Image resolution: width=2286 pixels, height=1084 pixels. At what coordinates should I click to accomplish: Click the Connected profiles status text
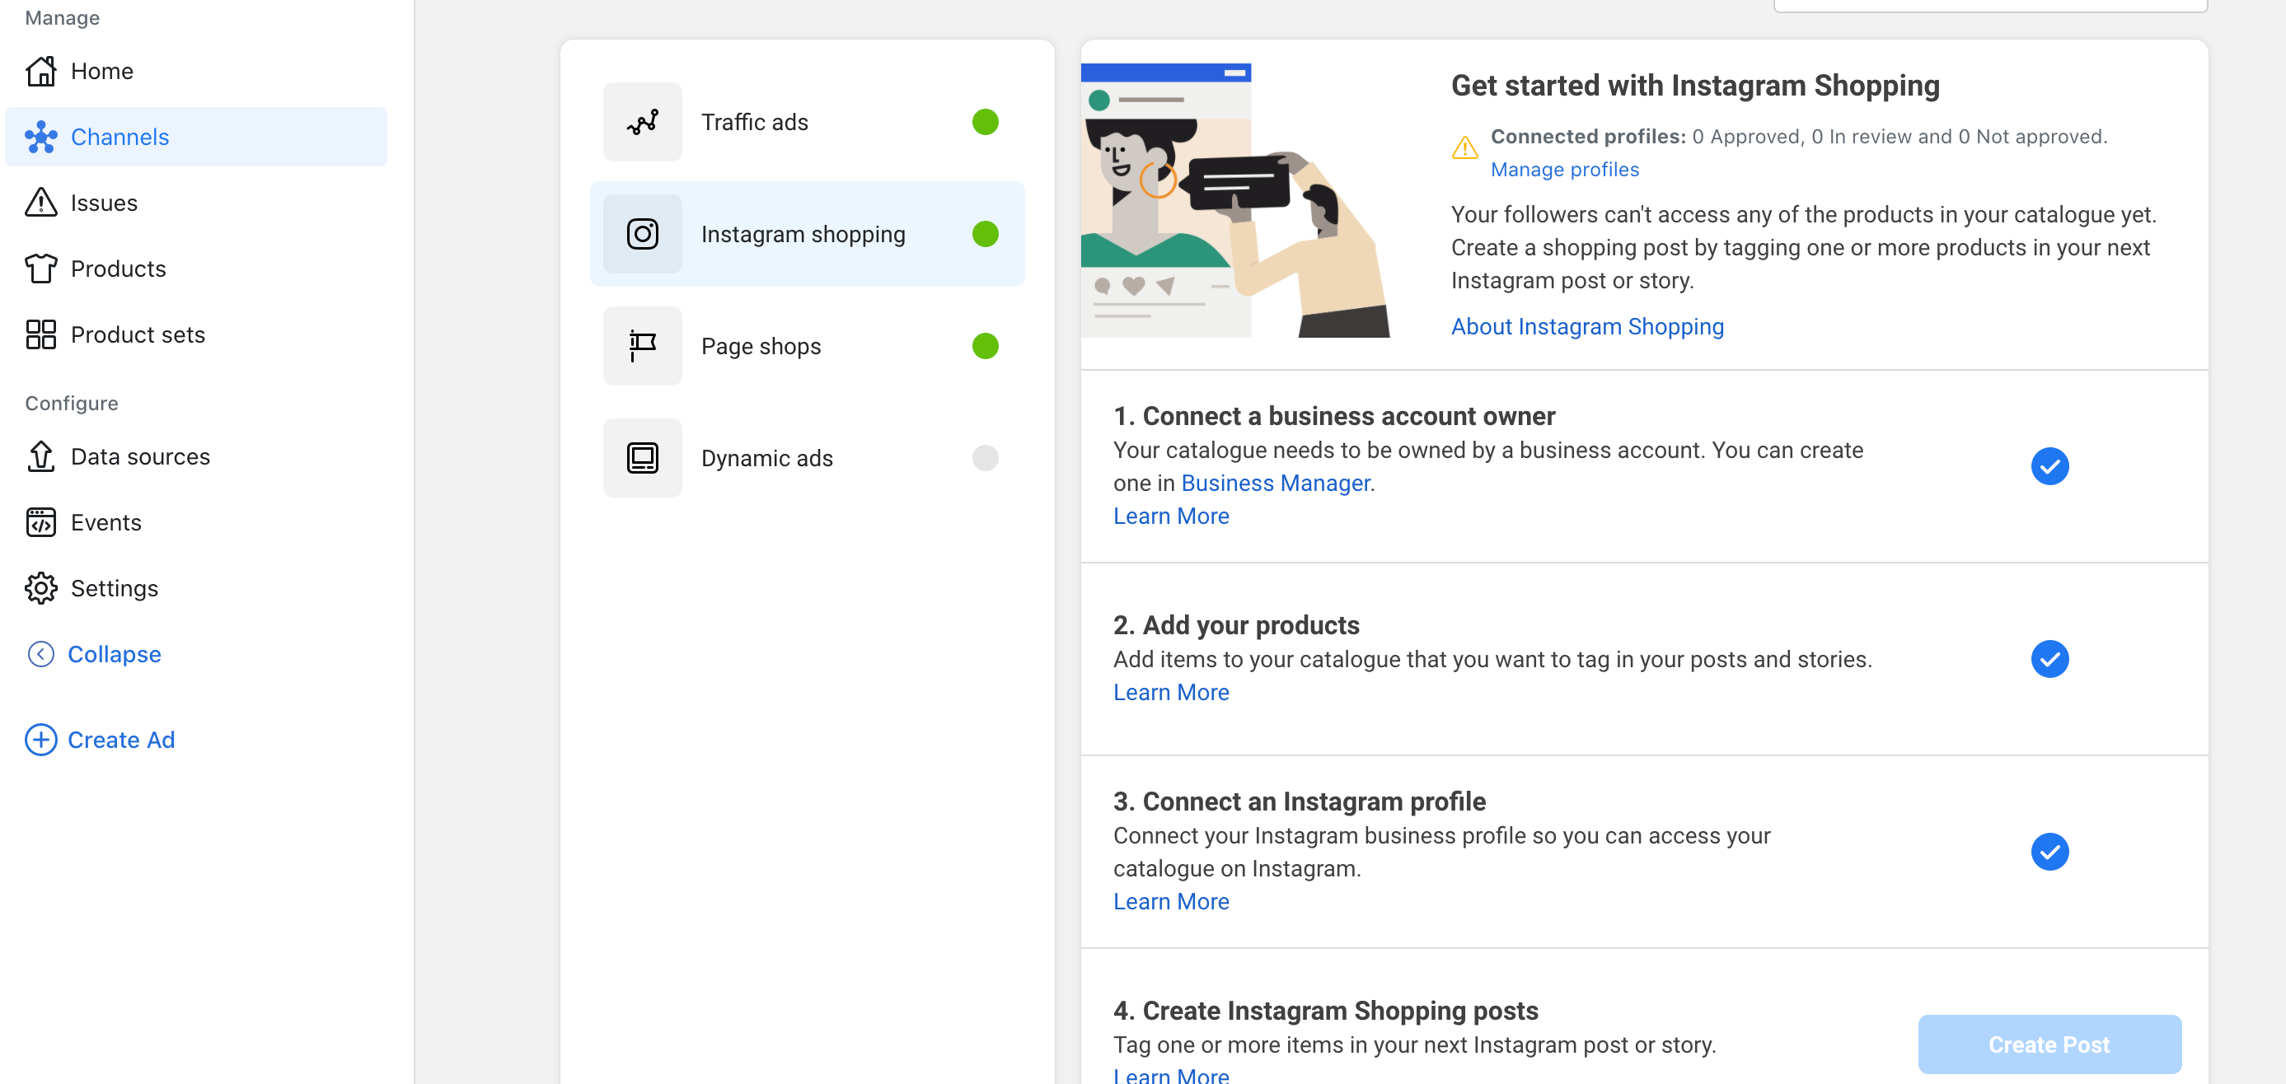click(x=1798, y=137)
